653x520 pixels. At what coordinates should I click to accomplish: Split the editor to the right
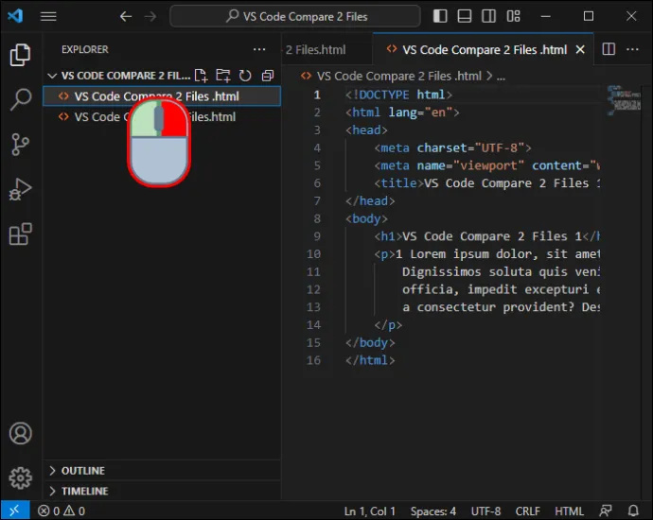coord(609,49)
